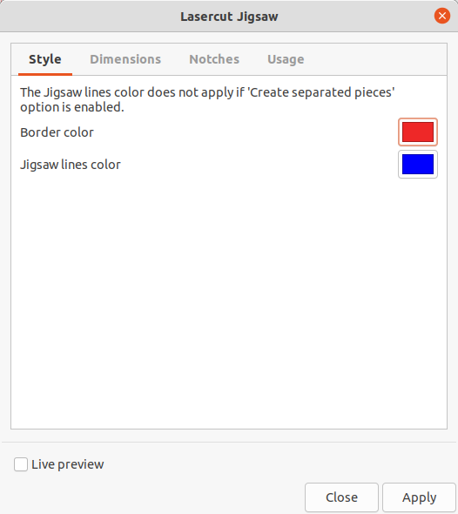Screen dimensions: 458x514
Task: Click the Style tab
Action: pos(45,59)
